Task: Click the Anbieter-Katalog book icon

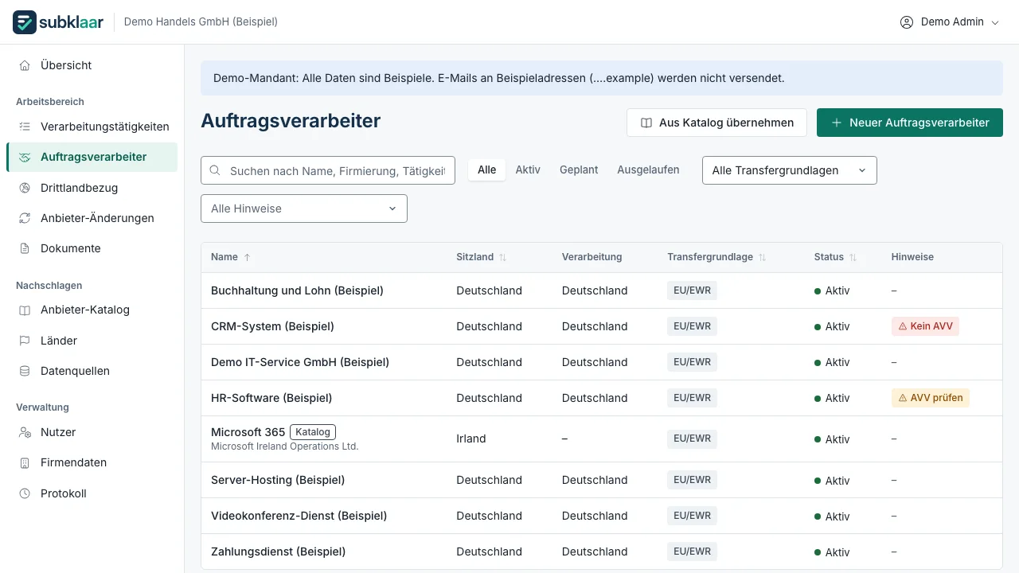Action: pyautogui.click(x=25, y=310)
